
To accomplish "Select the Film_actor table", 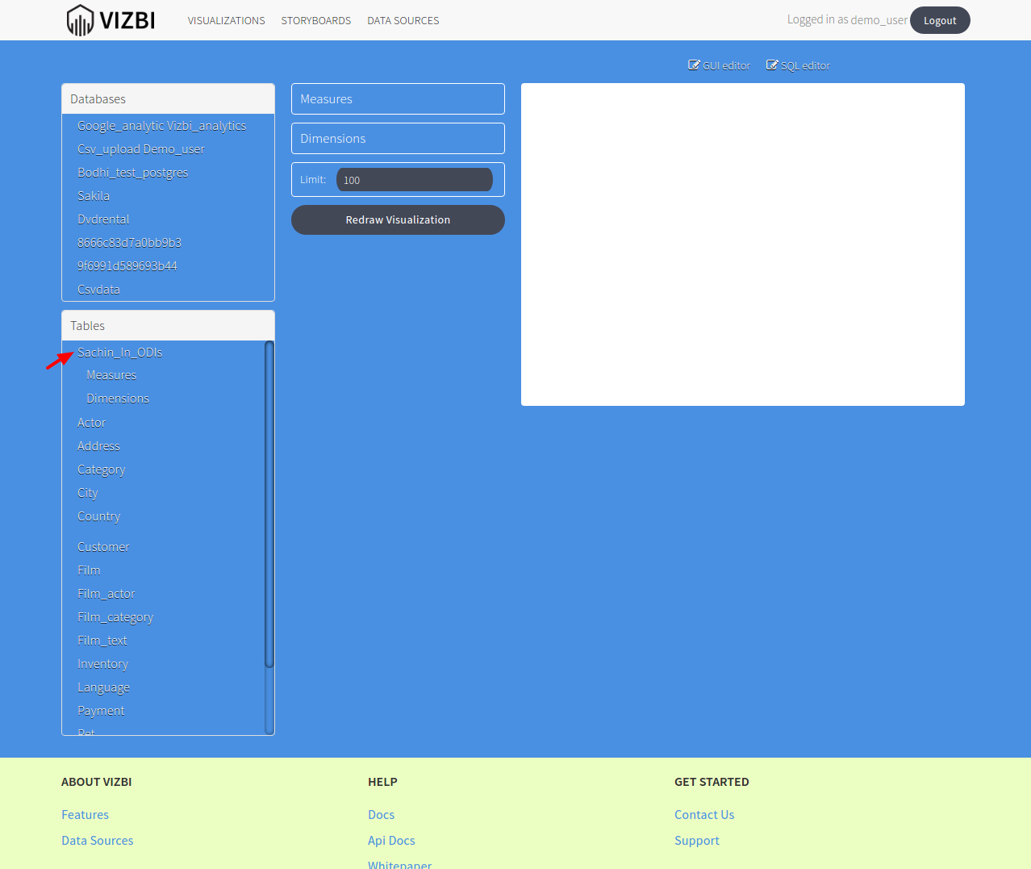I will (106, 593).
